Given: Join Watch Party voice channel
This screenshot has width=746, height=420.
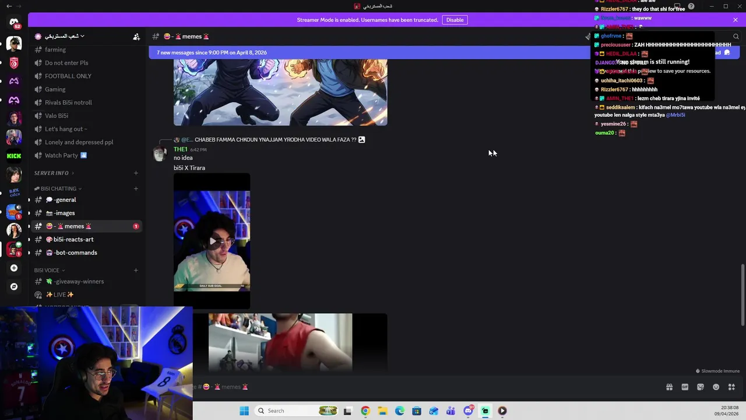Looking at the screenshot, I should pos(87,156).
